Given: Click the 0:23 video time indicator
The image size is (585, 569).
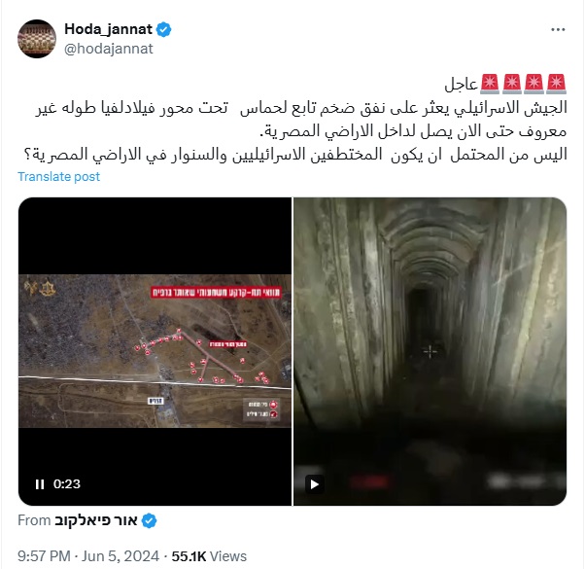Looking at the screenshot, I should (x=67, y=484).
